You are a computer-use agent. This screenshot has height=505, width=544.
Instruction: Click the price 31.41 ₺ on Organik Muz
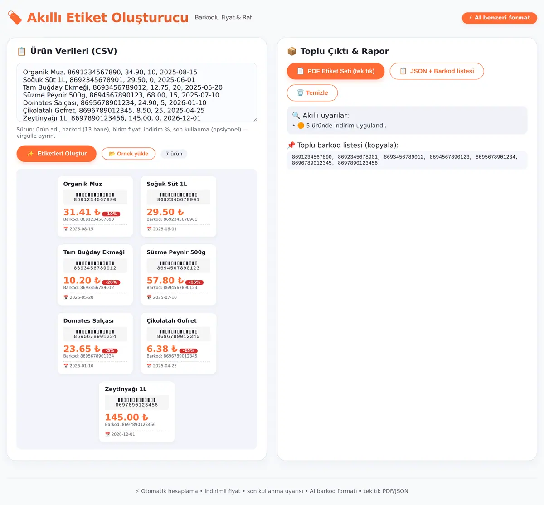coord(82,212)
